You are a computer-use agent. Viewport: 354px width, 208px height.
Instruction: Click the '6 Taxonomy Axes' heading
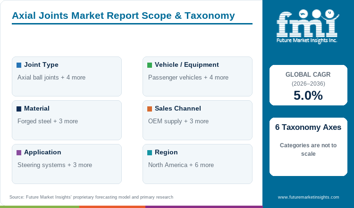308,127
